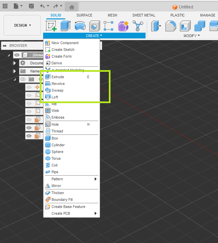This screenshot has height=243, width=218.
Task: Click the File document icon
Action: 16,6
